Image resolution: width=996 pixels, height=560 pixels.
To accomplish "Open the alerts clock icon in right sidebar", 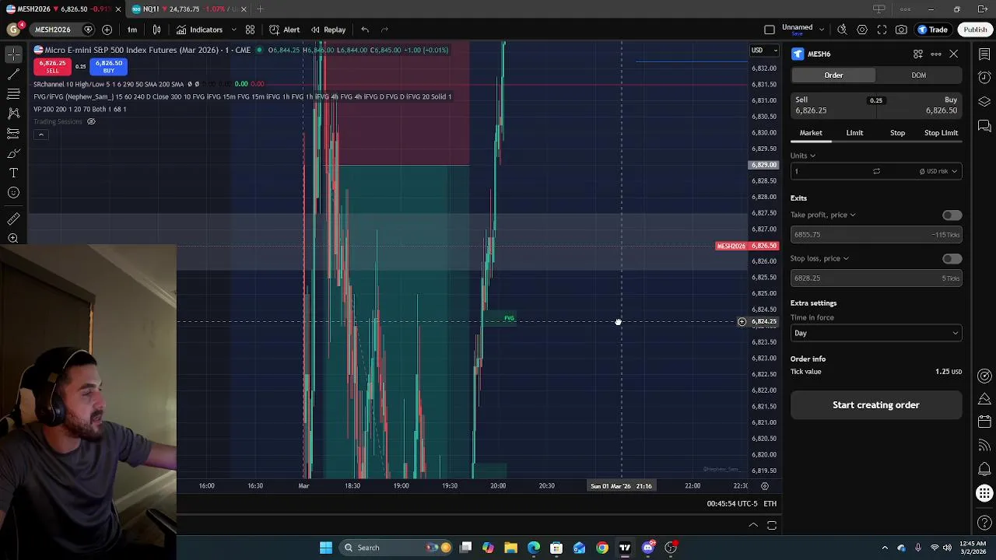I will pos(984,78).
